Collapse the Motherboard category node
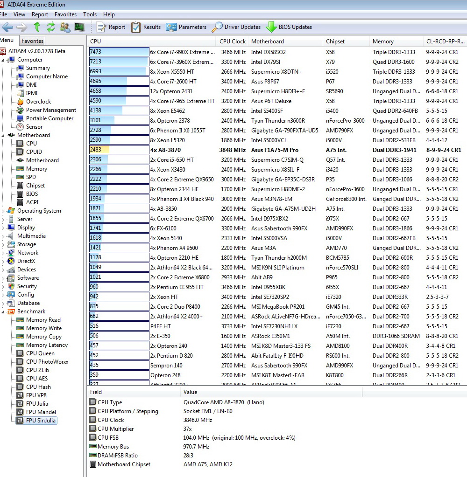Screen dimensions: 467x477 tap(3, 135)
